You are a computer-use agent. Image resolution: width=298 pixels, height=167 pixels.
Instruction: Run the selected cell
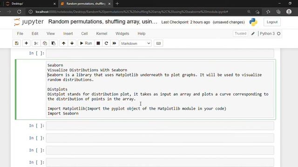[x=86, y=43]
